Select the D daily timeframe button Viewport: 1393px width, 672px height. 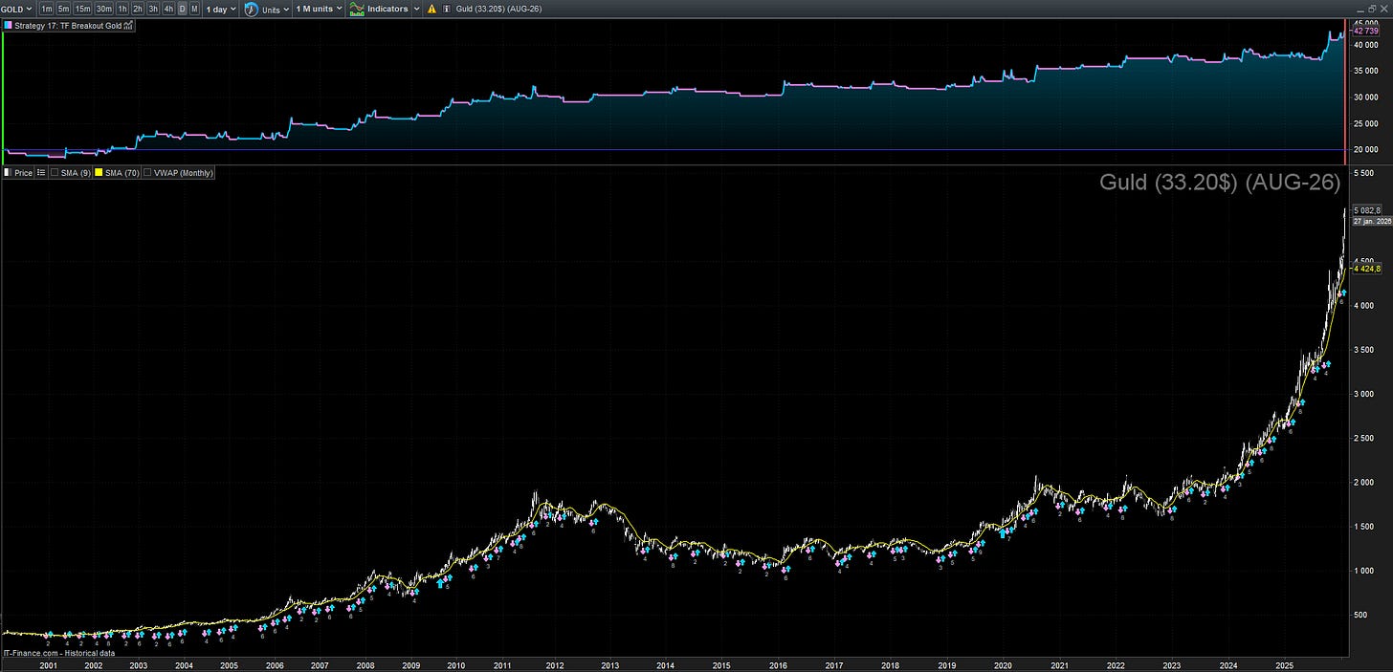(x=183, y=9)
